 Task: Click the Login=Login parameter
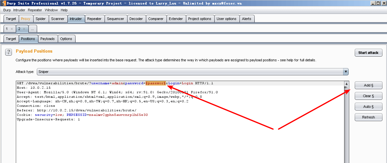tap(181, 83)
